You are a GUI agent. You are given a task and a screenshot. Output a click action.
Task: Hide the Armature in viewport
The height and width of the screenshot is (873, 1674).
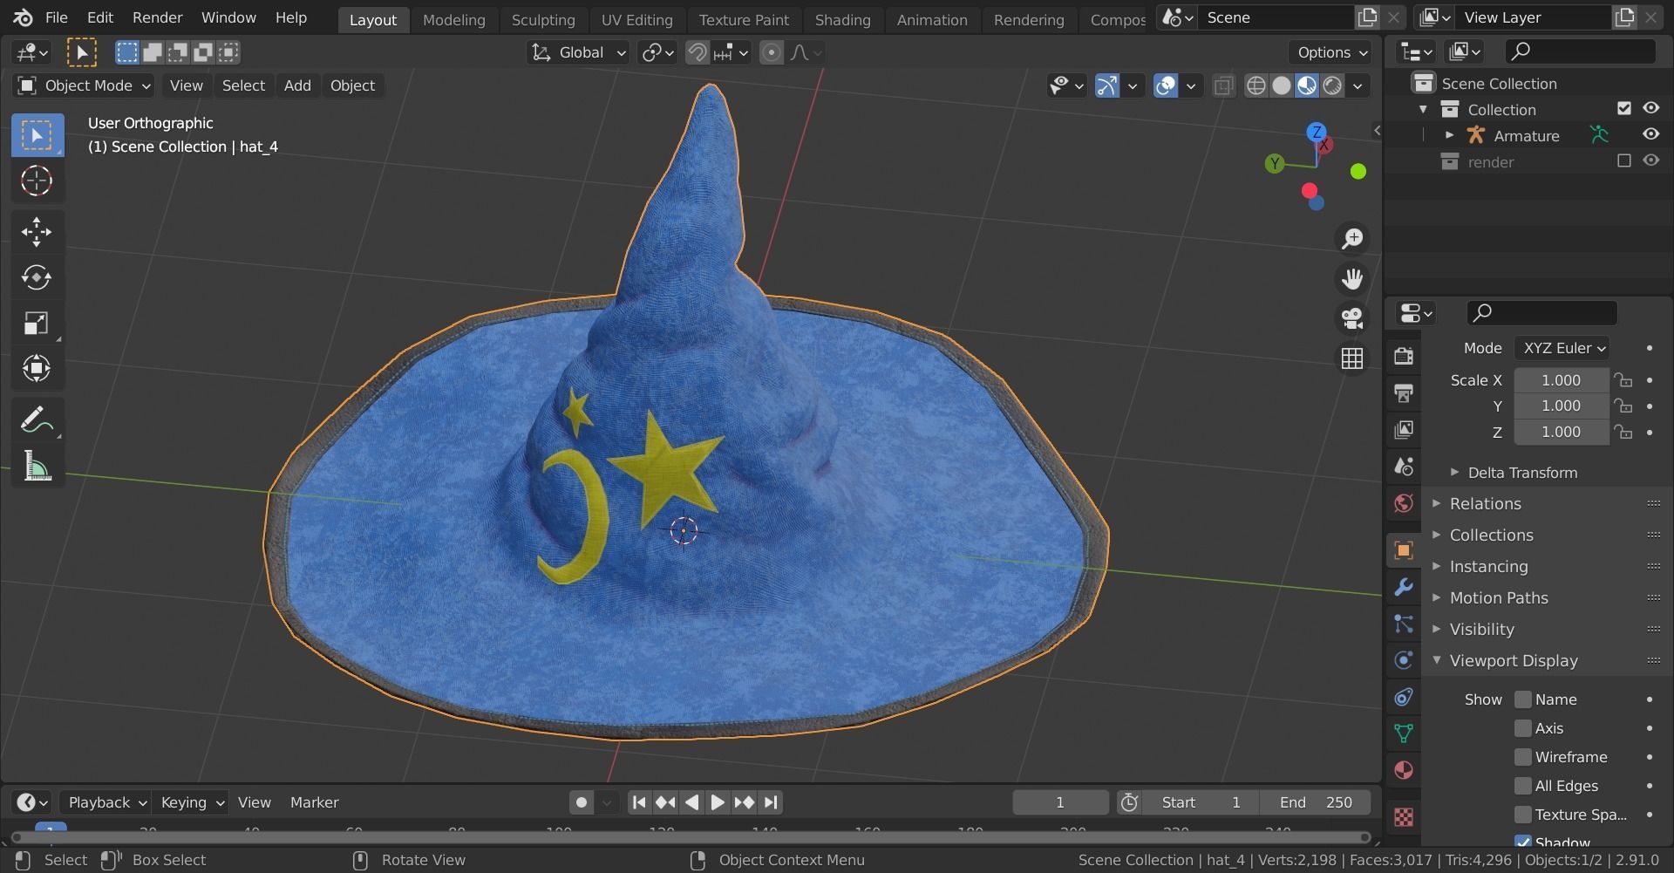click(x=1650, y=134)
